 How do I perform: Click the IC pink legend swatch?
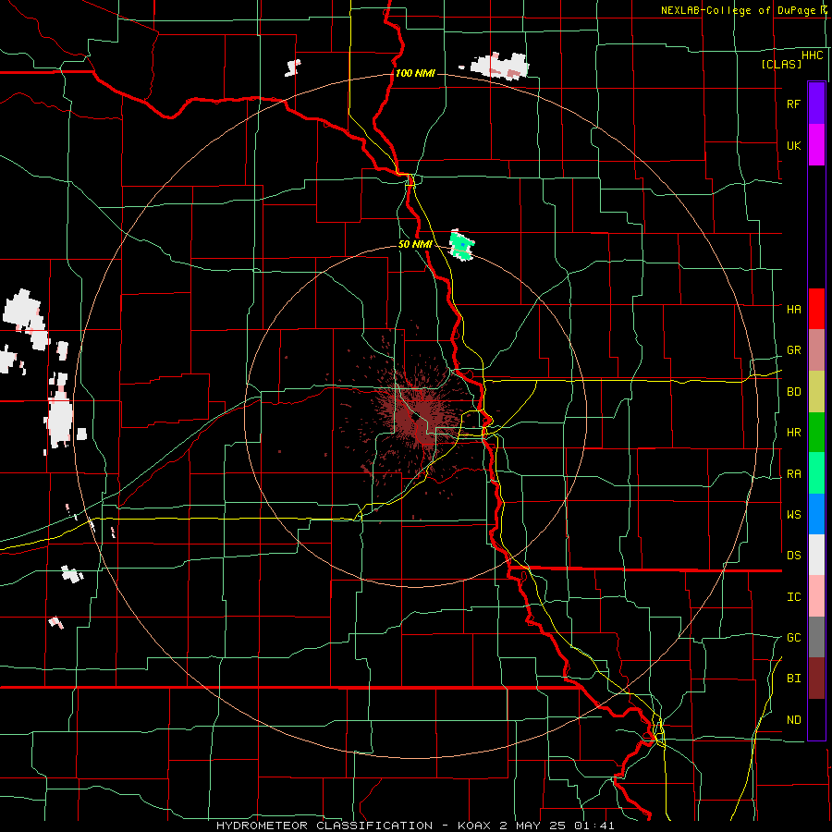pyautogui.click(x=816, y=596)
